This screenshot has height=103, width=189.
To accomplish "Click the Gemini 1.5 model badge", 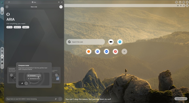I will [x=17, y=27].
